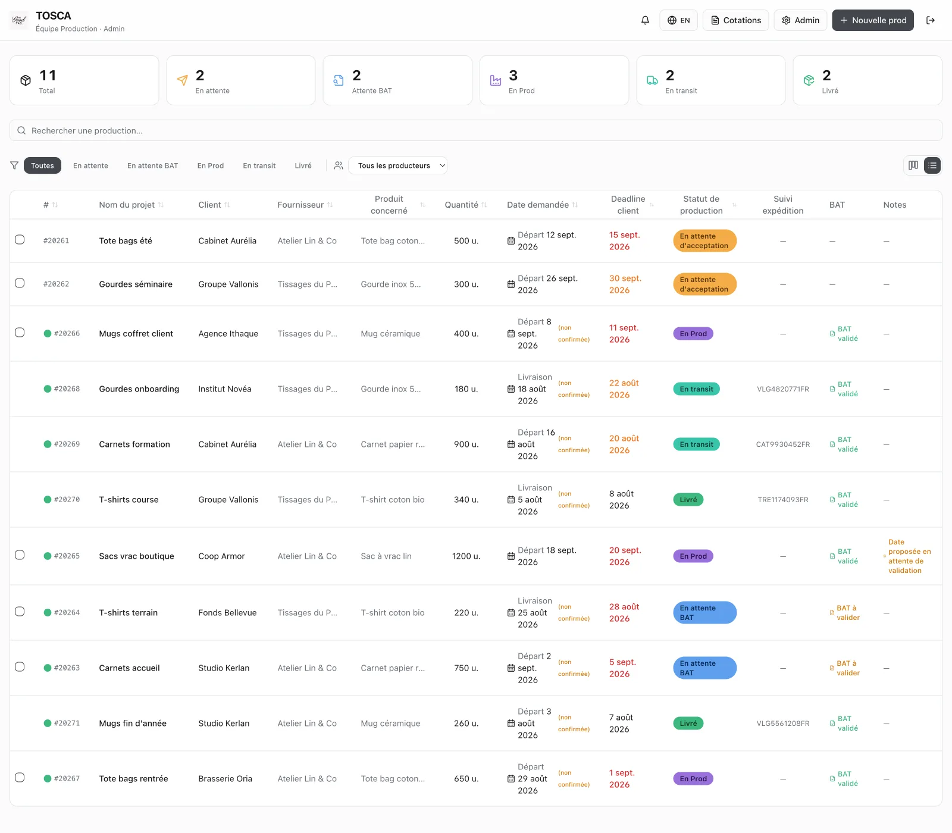Switch to kanban board view
952x833 pixels.
tap(913, 165)
